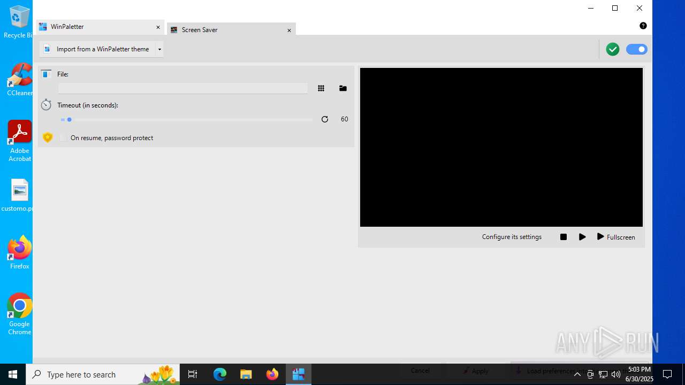
Task: Click the WinPaletter taskbar icon
Action: (x=299, y=374)
